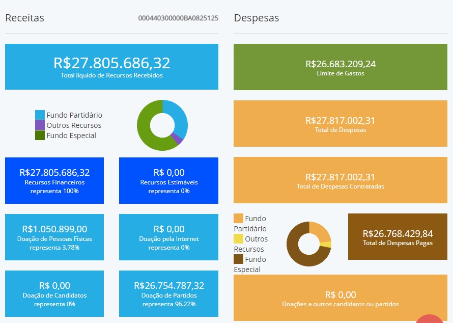This screenshot has height=323, width=453.
Task: Open Doação de Candidatos card
Action: pyautogui.click(x=54, y=293)
